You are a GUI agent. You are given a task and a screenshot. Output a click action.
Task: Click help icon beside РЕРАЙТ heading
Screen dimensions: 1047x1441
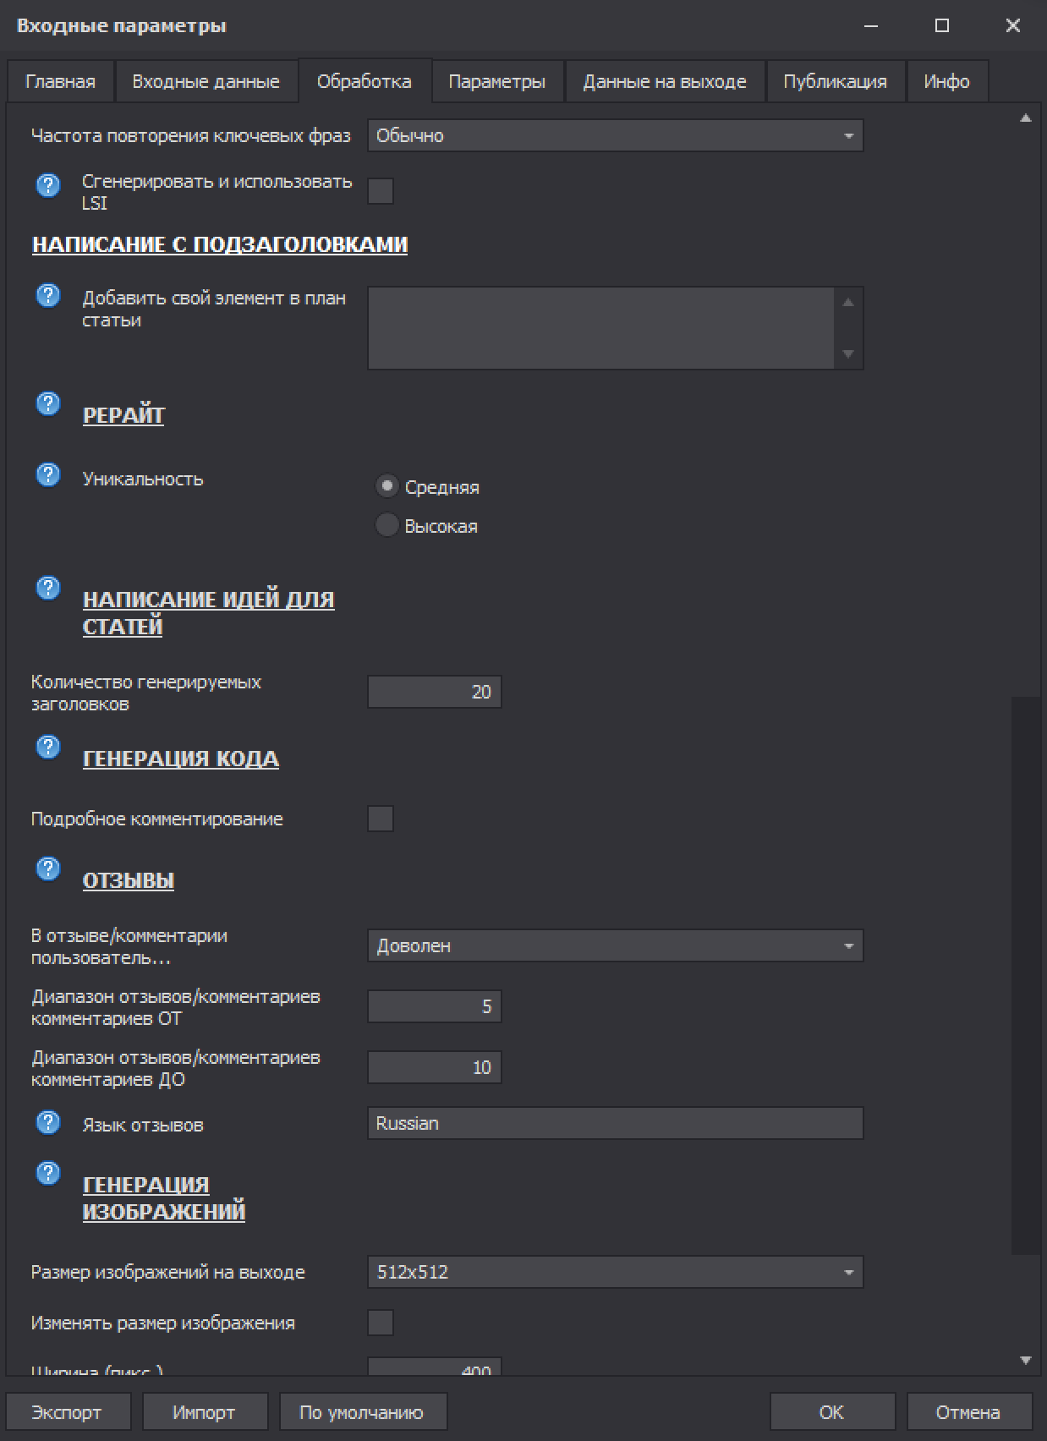point(48,404)
